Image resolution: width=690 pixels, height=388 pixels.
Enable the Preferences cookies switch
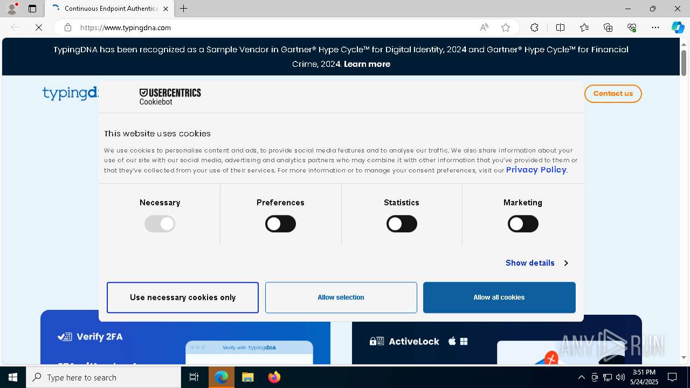pos(280,224)
